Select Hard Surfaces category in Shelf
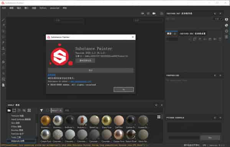The image size is (230, 147). tap(21, 119)
